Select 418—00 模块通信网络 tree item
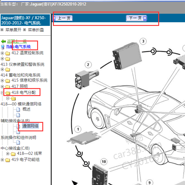The width and height of the screenshot is (185, 185). pyautogui.click(x=21, y=104)
